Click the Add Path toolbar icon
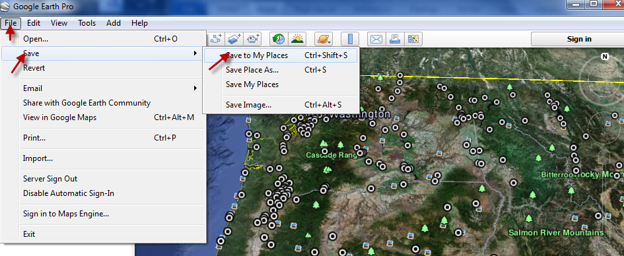Viewport: 624px width, 256px height. [217, 39]
